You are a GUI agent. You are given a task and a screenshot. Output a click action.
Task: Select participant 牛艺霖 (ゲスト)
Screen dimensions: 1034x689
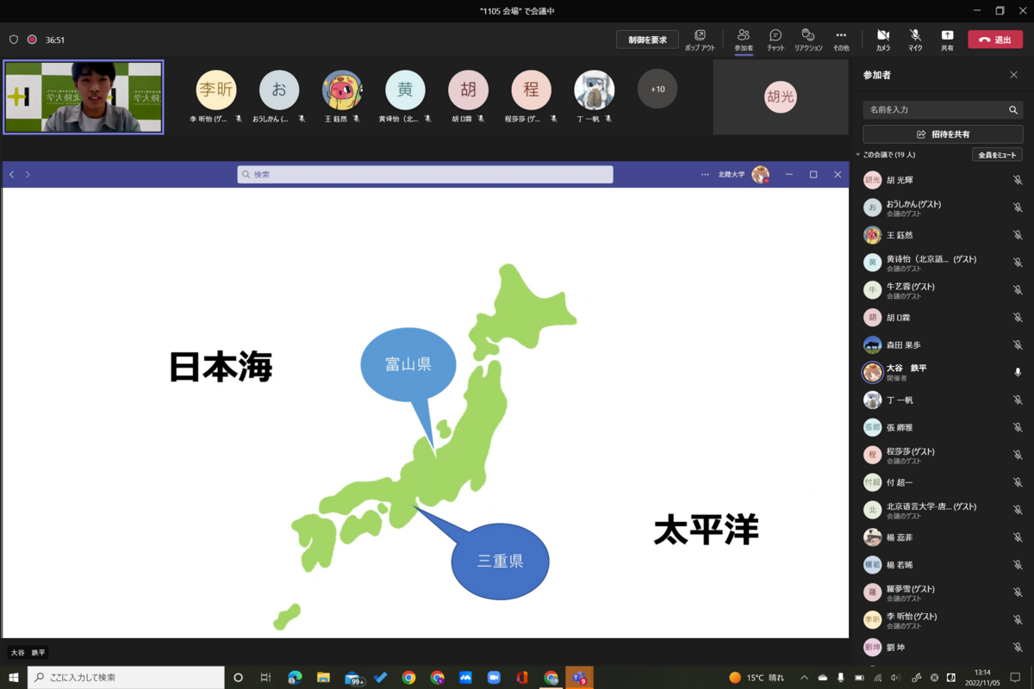[943, 290]
